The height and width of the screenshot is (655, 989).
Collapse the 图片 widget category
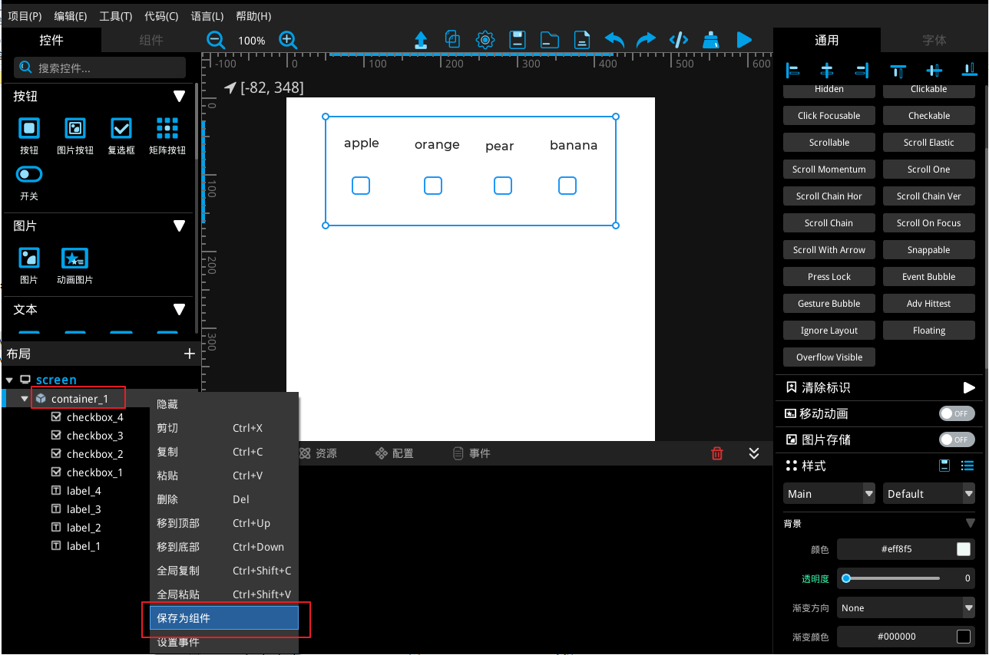180,226
